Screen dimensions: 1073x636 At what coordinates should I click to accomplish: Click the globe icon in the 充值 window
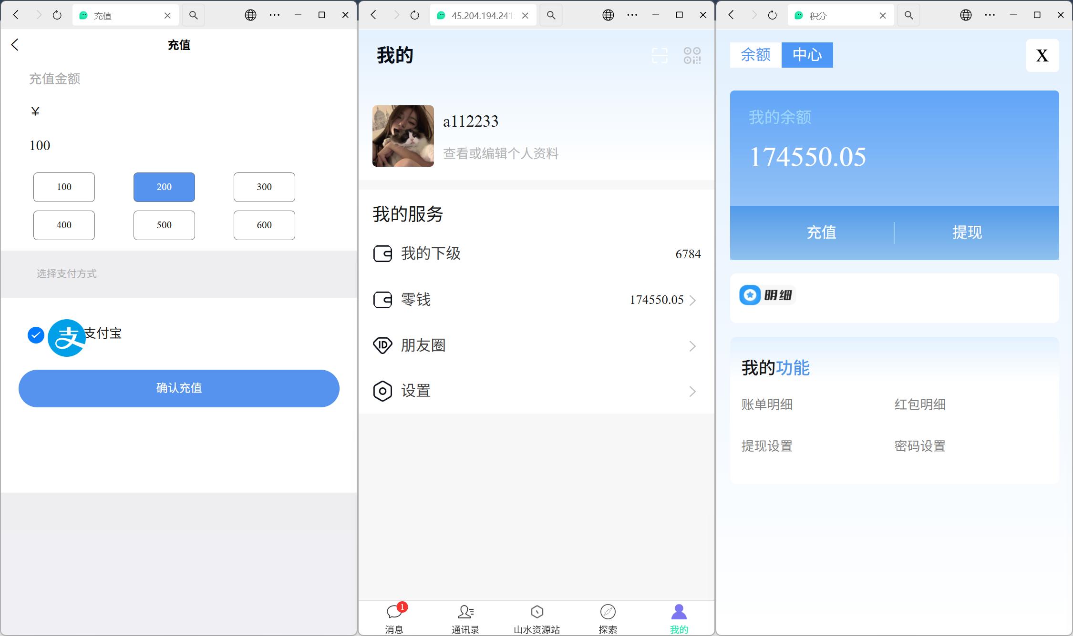(250, 15)
